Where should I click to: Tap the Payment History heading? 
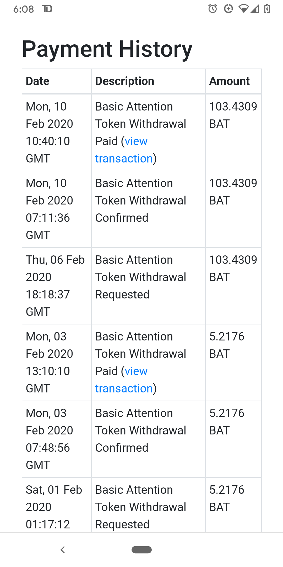pyautogui.click(x=107, y=49)
